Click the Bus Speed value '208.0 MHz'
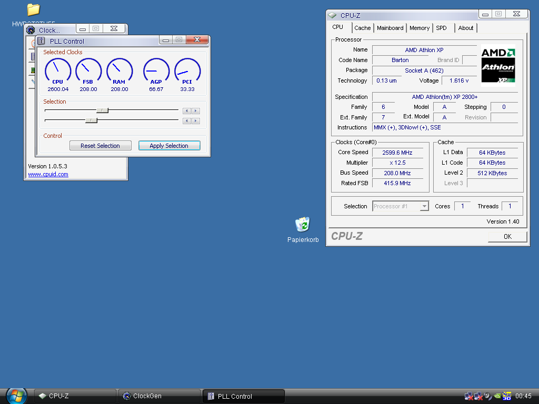The width and height of the screenshot is (539, 404). click(x=397, y=173)
